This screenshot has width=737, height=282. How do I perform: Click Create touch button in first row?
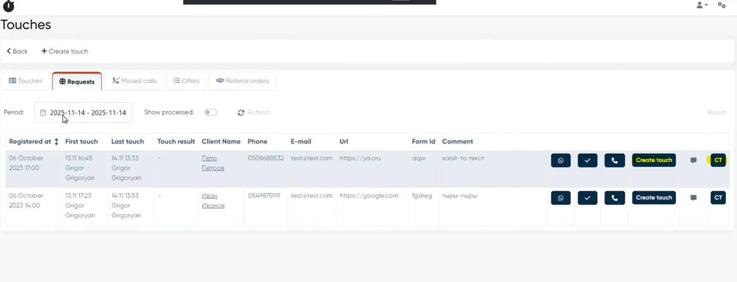click(x=654, y=160)
